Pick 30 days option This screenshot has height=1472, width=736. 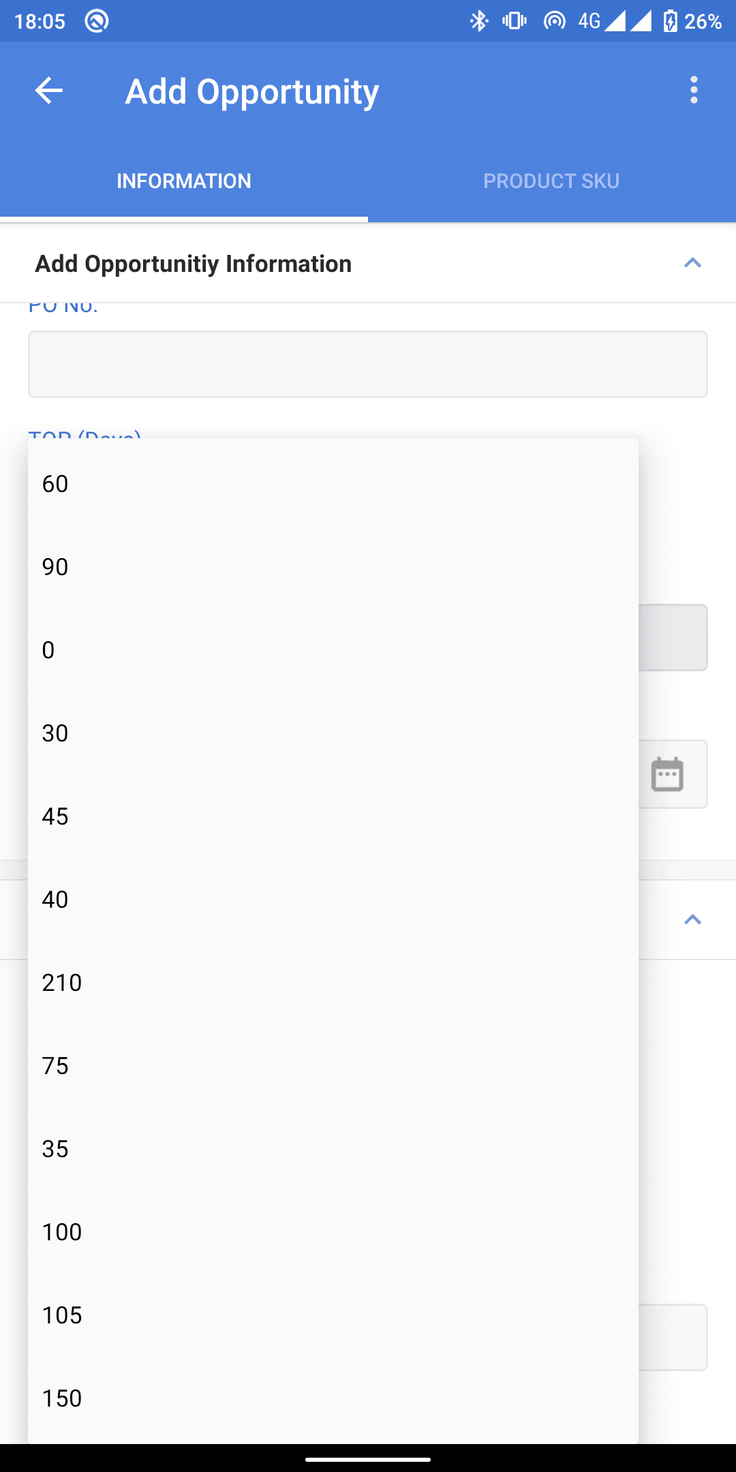(x=333, y=733)
